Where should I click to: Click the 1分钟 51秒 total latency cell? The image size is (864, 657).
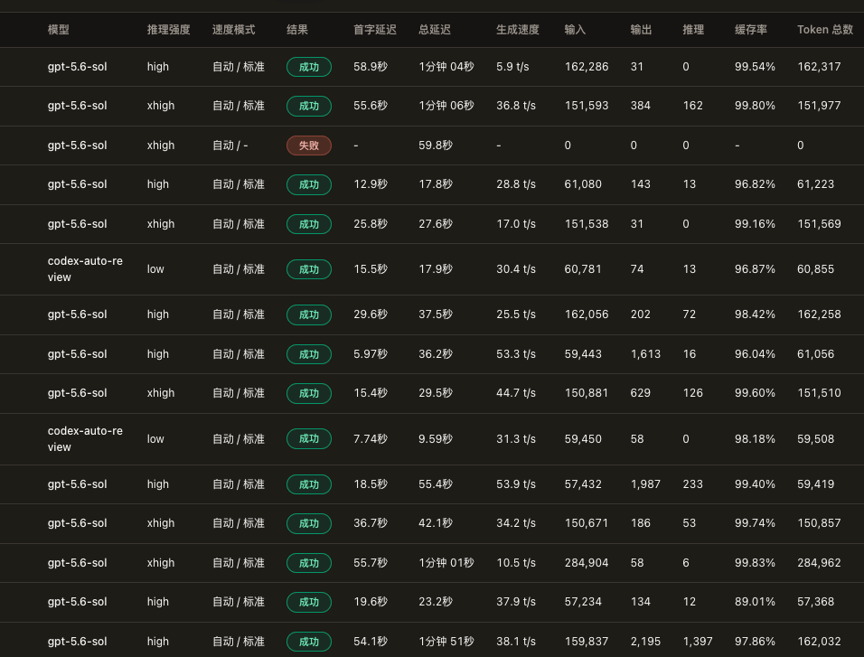pos(446,642)
